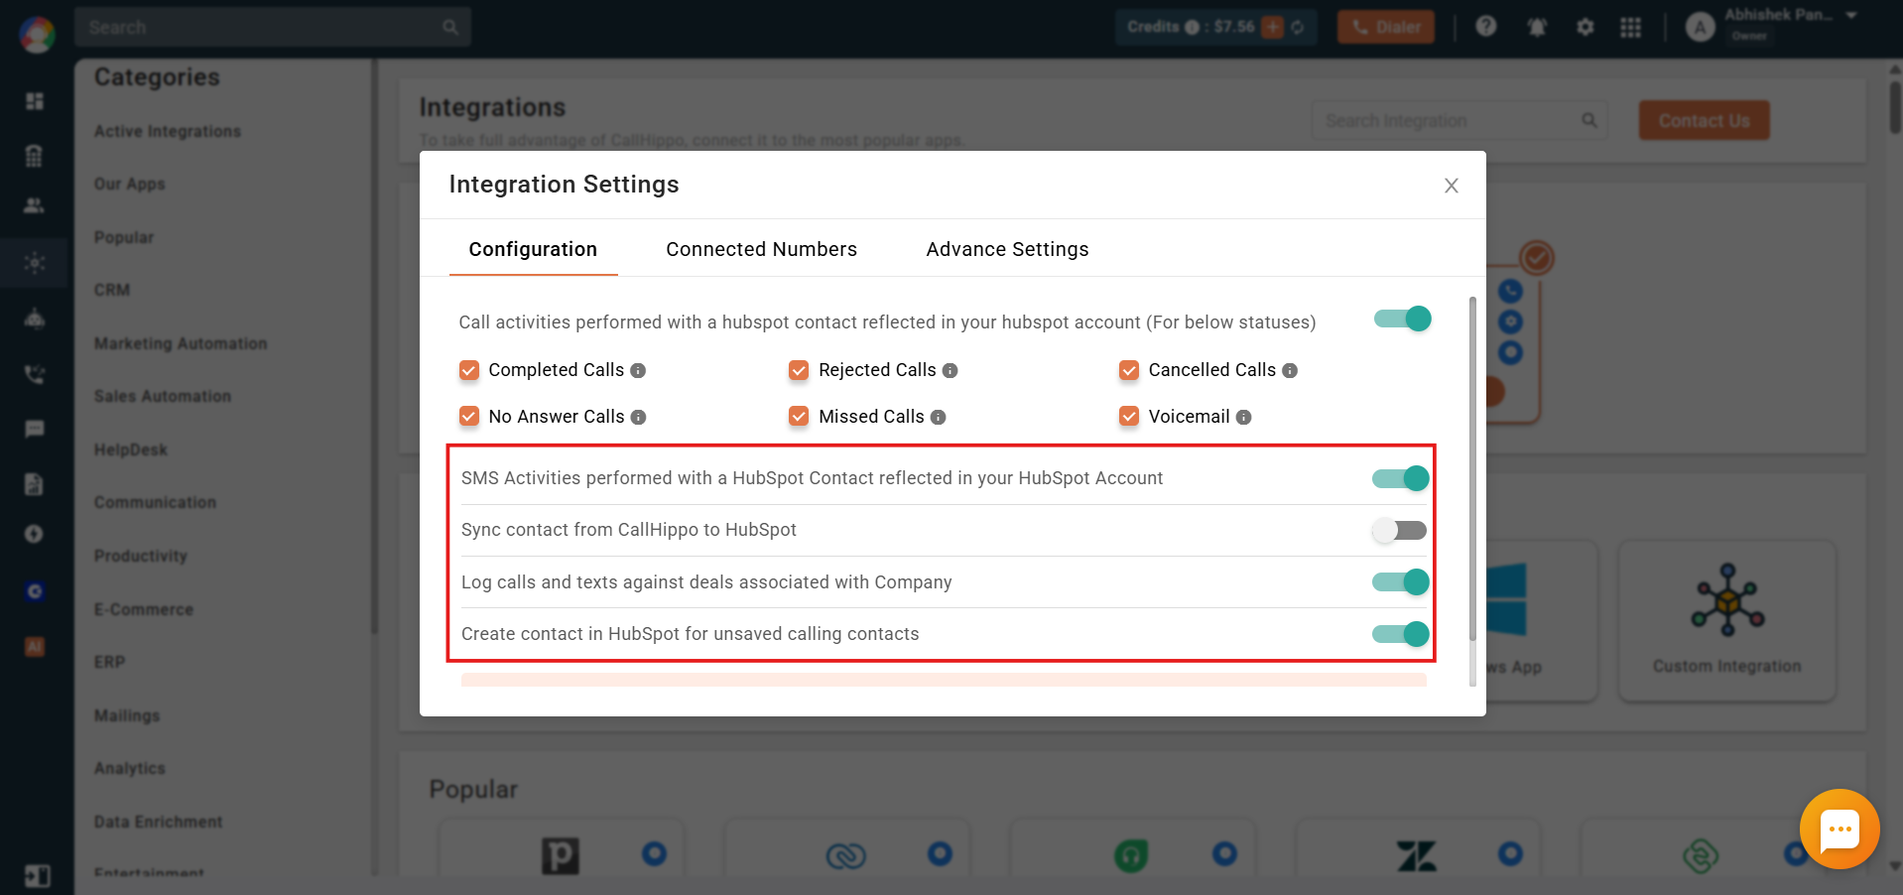Click the Pipedrive icon under Popular

click(561, 855)
